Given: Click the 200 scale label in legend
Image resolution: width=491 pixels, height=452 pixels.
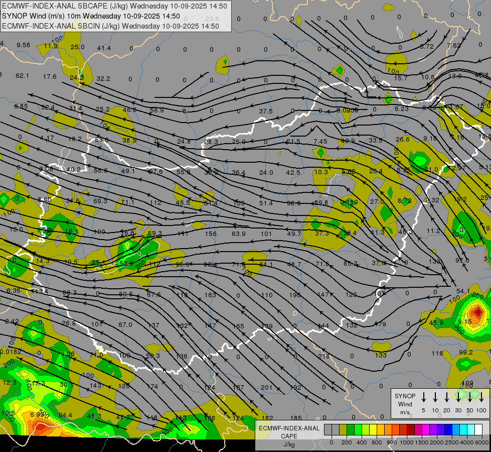Looking at the screenshot, I should point(347,442).
